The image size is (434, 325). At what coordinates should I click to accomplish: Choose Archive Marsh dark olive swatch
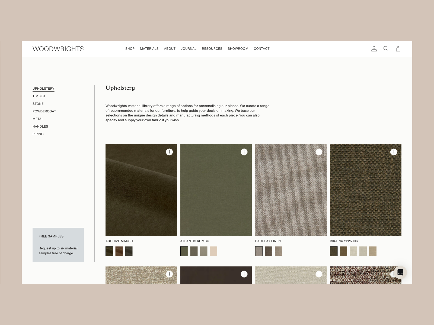pos(109,251)
